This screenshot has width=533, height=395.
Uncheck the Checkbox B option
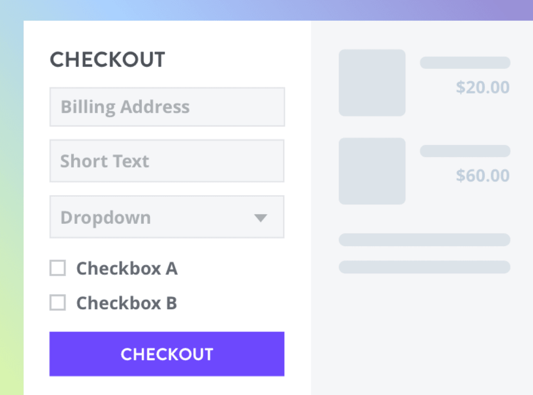57,303
